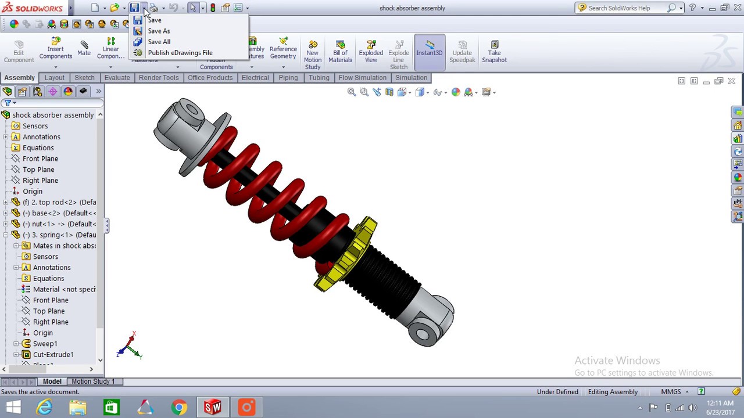Click the Save icon in the quick toolbar
The image size is (744, 418).
click(x=134, y=8)
